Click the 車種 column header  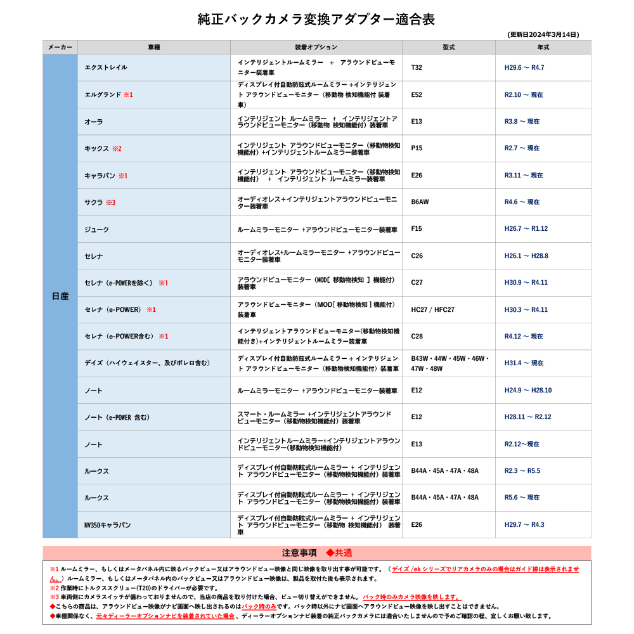154,48
